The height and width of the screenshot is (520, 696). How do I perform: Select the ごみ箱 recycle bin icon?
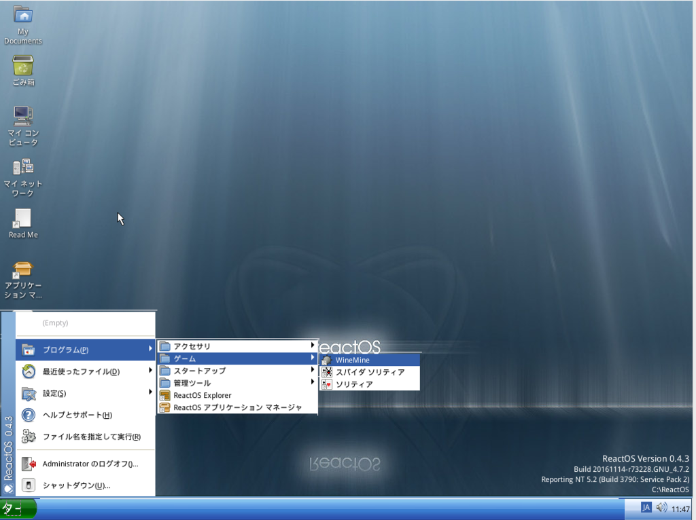(23, 70)
